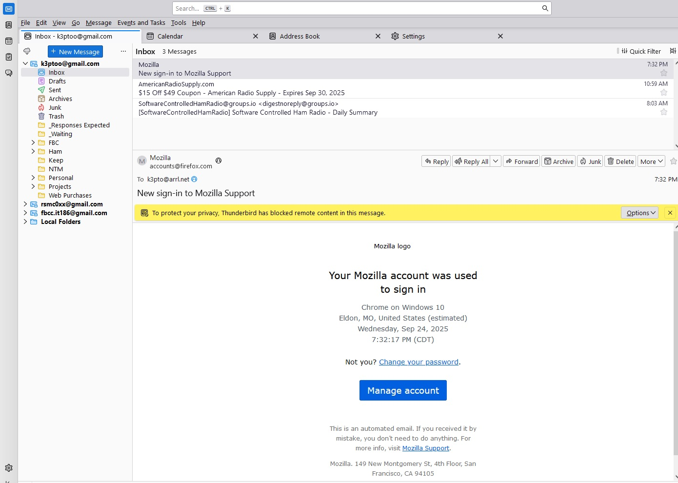Open message list display options icon
The image size is (678, 483).
[673, 51]
